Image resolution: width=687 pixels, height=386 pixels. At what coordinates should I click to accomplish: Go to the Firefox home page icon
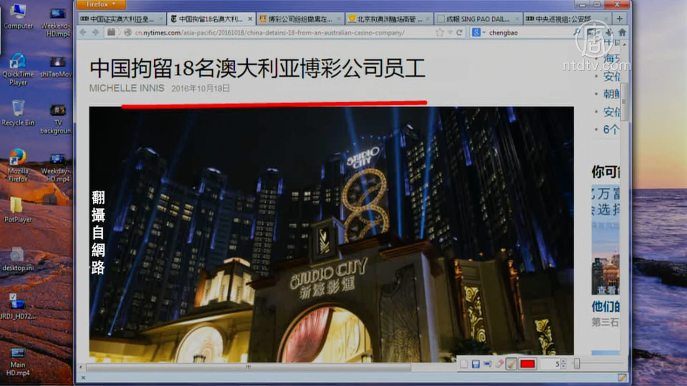622,33
